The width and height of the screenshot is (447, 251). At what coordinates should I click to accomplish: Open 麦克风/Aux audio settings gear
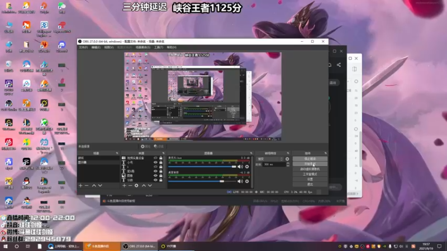[247, 166]
